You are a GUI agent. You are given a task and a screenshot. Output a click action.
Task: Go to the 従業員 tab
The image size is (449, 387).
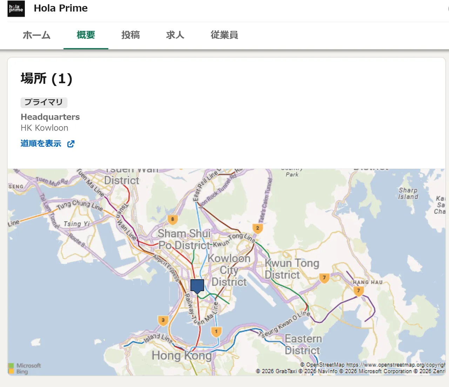[x=224, y=35]
